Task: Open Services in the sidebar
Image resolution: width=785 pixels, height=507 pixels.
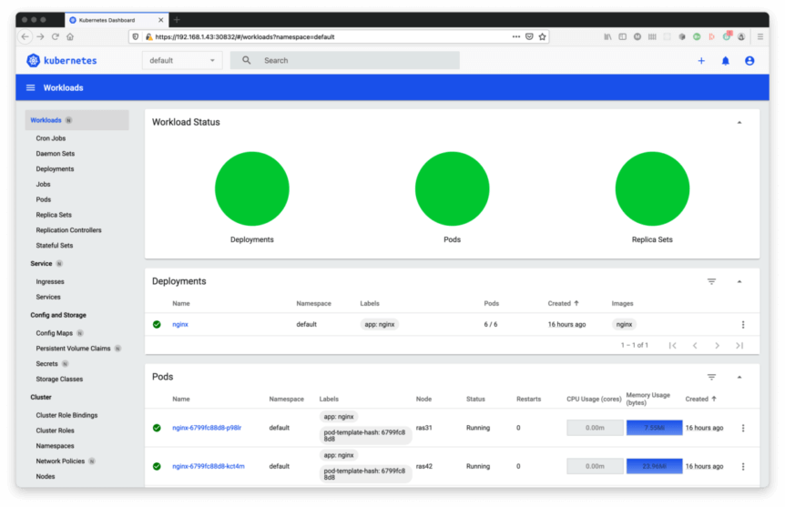Action: click(48, 297)
